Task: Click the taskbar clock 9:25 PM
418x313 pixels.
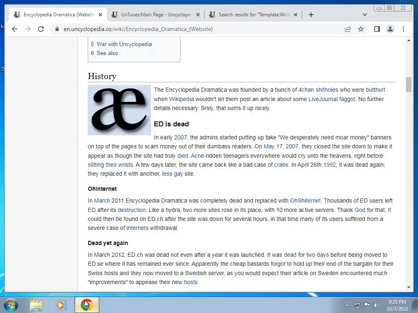Action: click(397, 302)
